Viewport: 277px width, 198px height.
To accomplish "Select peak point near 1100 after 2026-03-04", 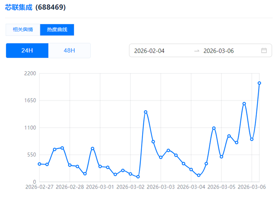I will pyautogui.click(x=214, y=128).
